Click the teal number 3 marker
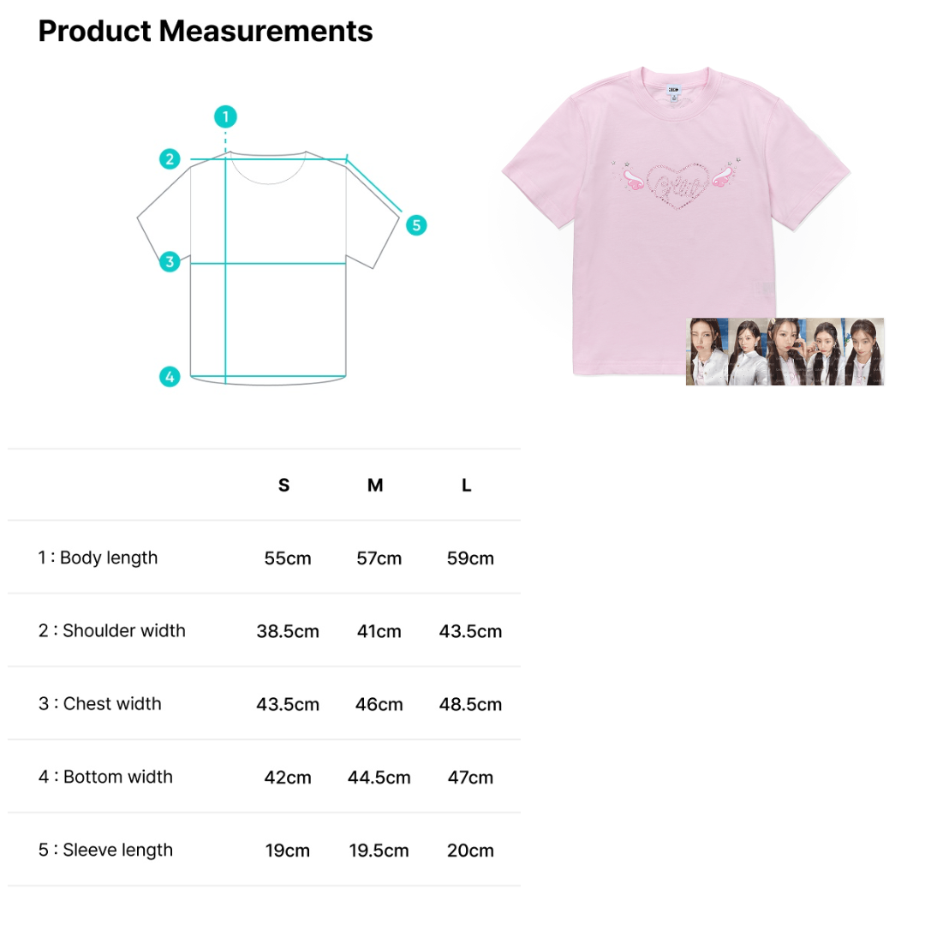 click(170, 261)
